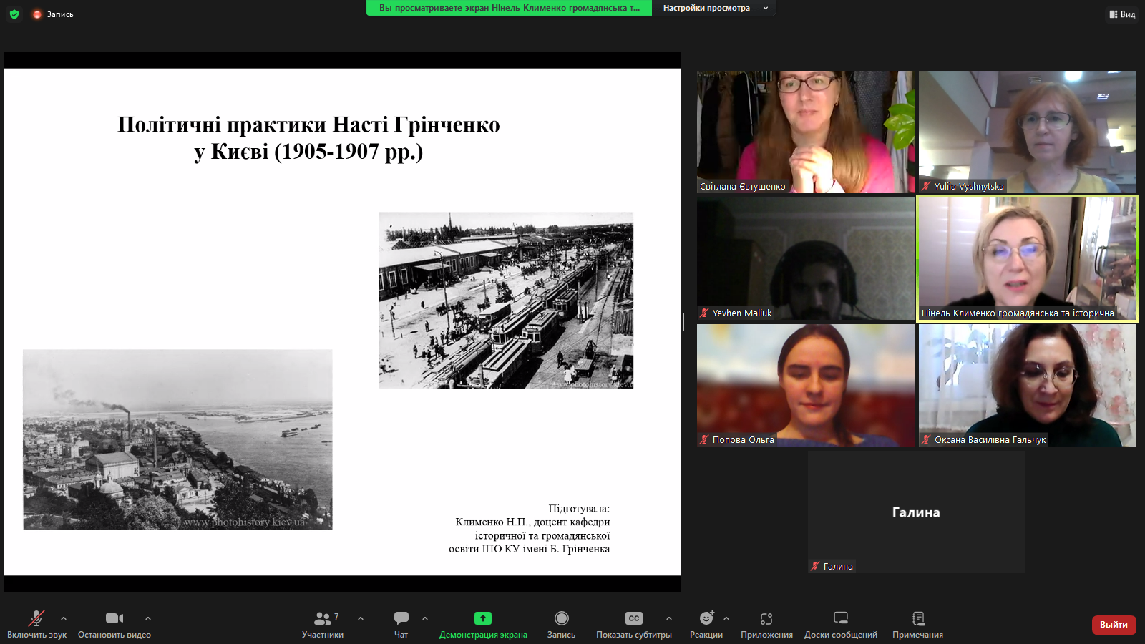Open the Notes (Примечания) icon

918,618
